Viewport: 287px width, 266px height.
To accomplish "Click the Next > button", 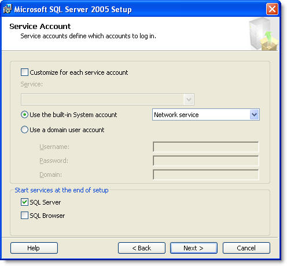I will pyautogui.click(x=194, y=248).
